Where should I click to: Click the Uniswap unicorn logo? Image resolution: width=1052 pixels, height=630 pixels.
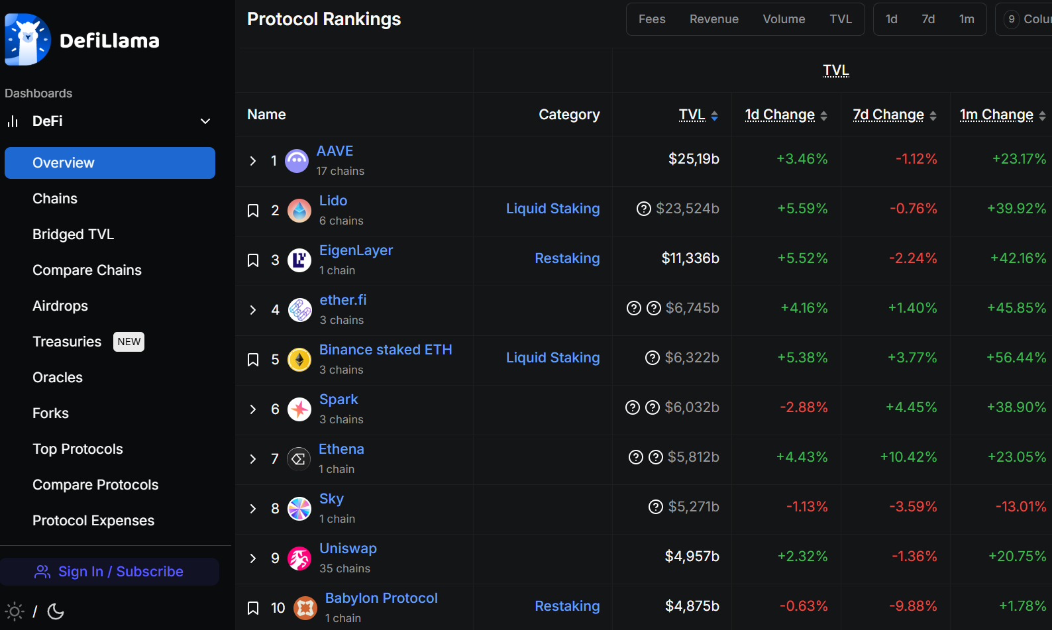pyautogui.click(x=299, y=558)
